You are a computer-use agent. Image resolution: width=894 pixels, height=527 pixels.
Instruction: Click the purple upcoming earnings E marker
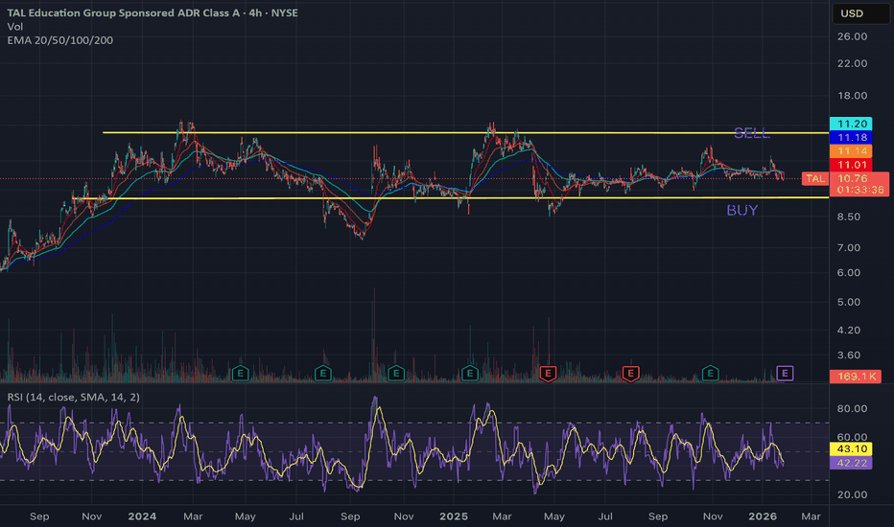click(786, 373)
